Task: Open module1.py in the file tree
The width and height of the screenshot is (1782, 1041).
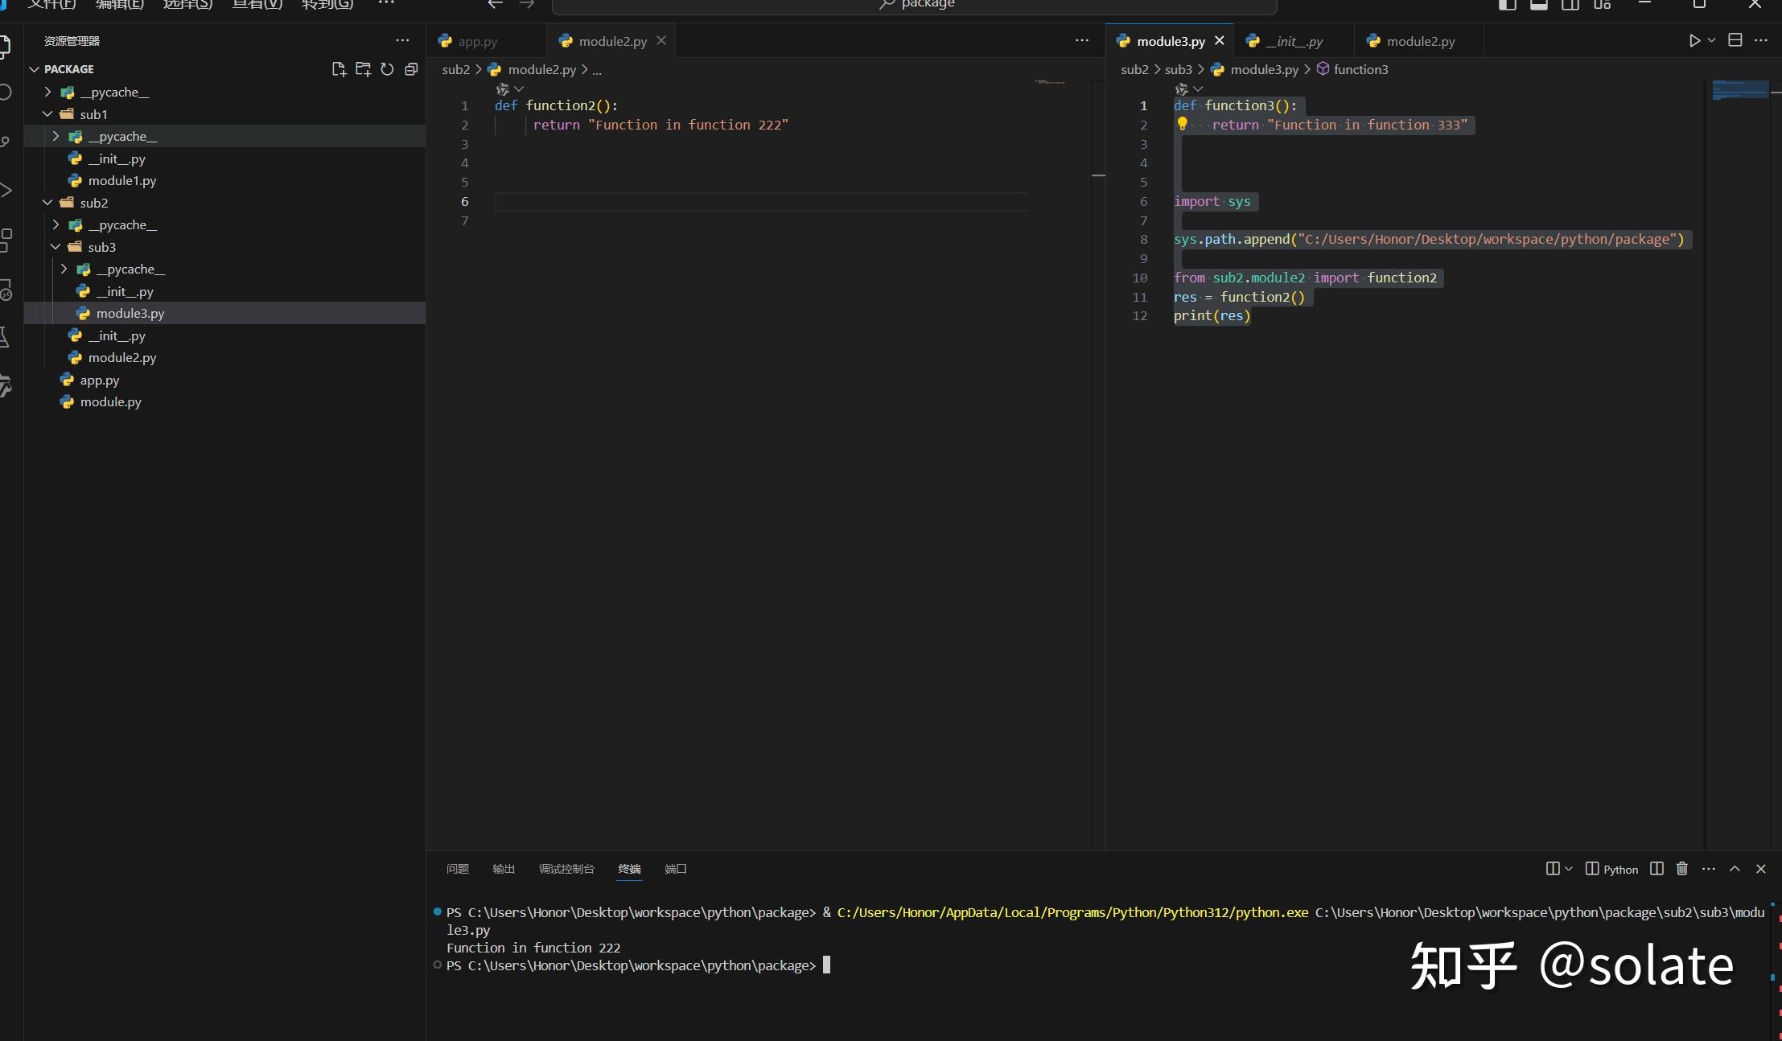Action: [x=122, y=181]
